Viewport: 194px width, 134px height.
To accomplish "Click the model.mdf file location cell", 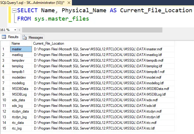I will 103,77.
